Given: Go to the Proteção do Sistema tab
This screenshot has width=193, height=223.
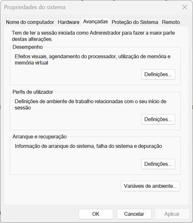Looking at the screenshot, I should pos(135,22).
